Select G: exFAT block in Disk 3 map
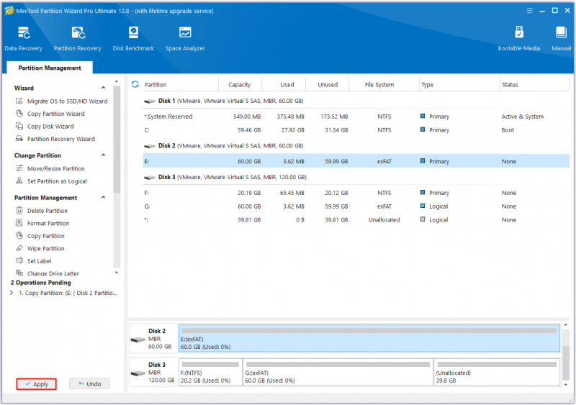This screenshot has height=405, width=576. tap(338, 372)
